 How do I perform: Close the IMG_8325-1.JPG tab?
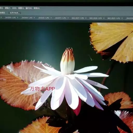(122, 18)
